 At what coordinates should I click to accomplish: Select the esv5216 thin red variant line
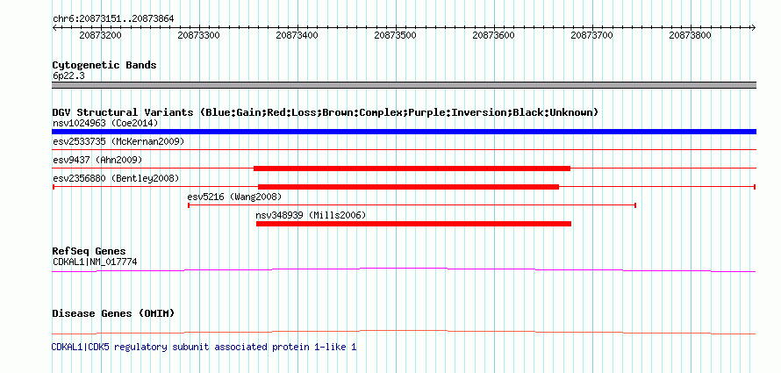point(412,205)
